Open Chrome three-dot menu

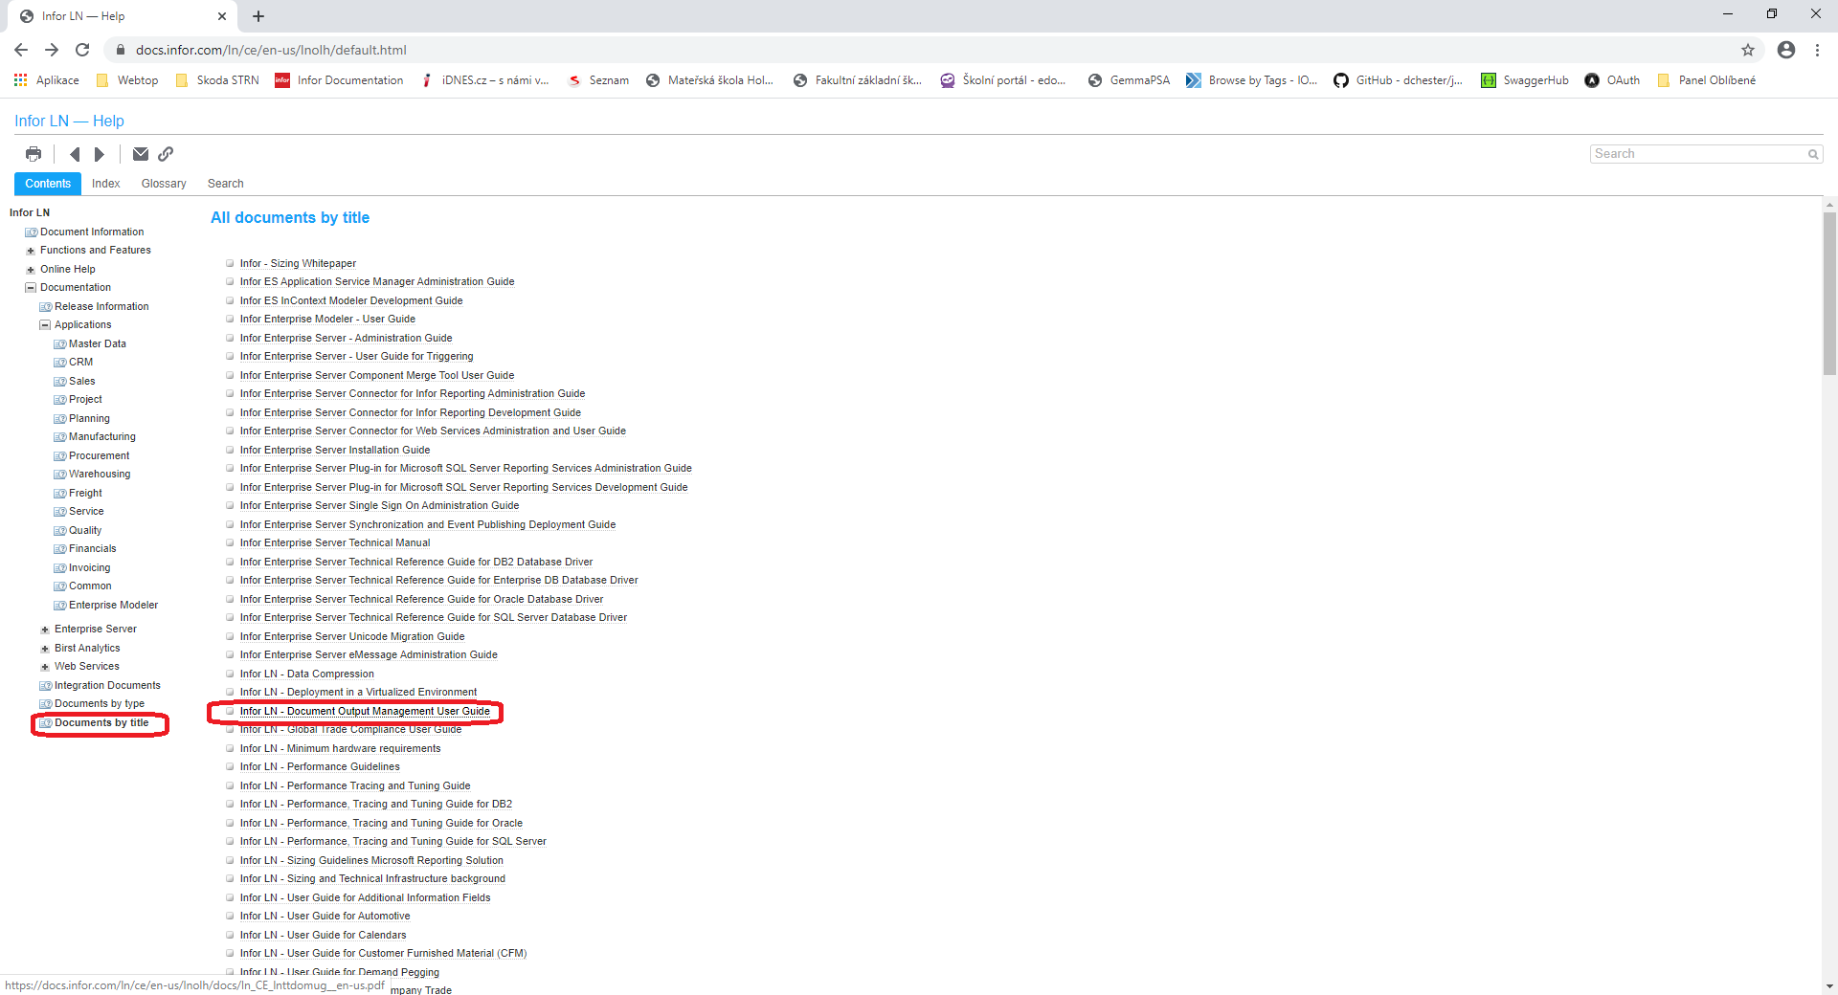(x=1817, y=50)
